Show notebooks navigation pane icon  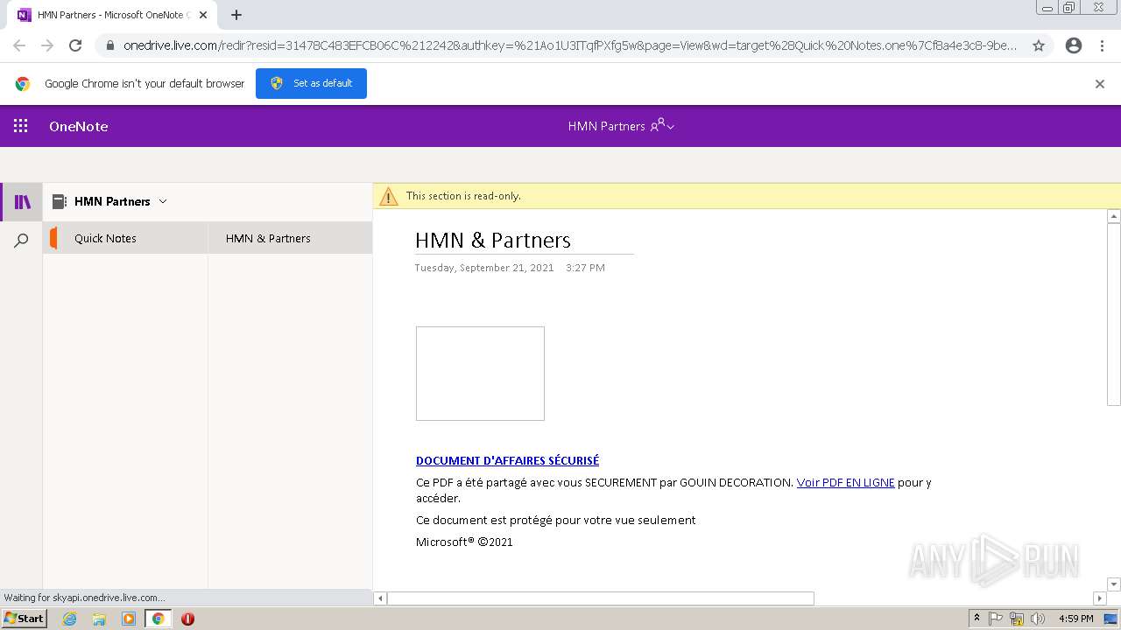[23, 202]
